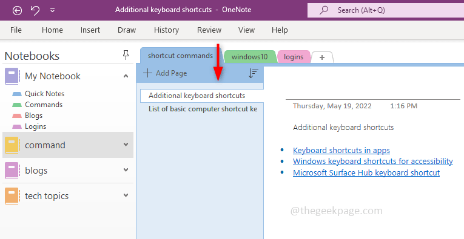Click the page date Thursday, May 19, 2022
The width and height of the screenshot is (464, 239).
[x=332, y=106]
